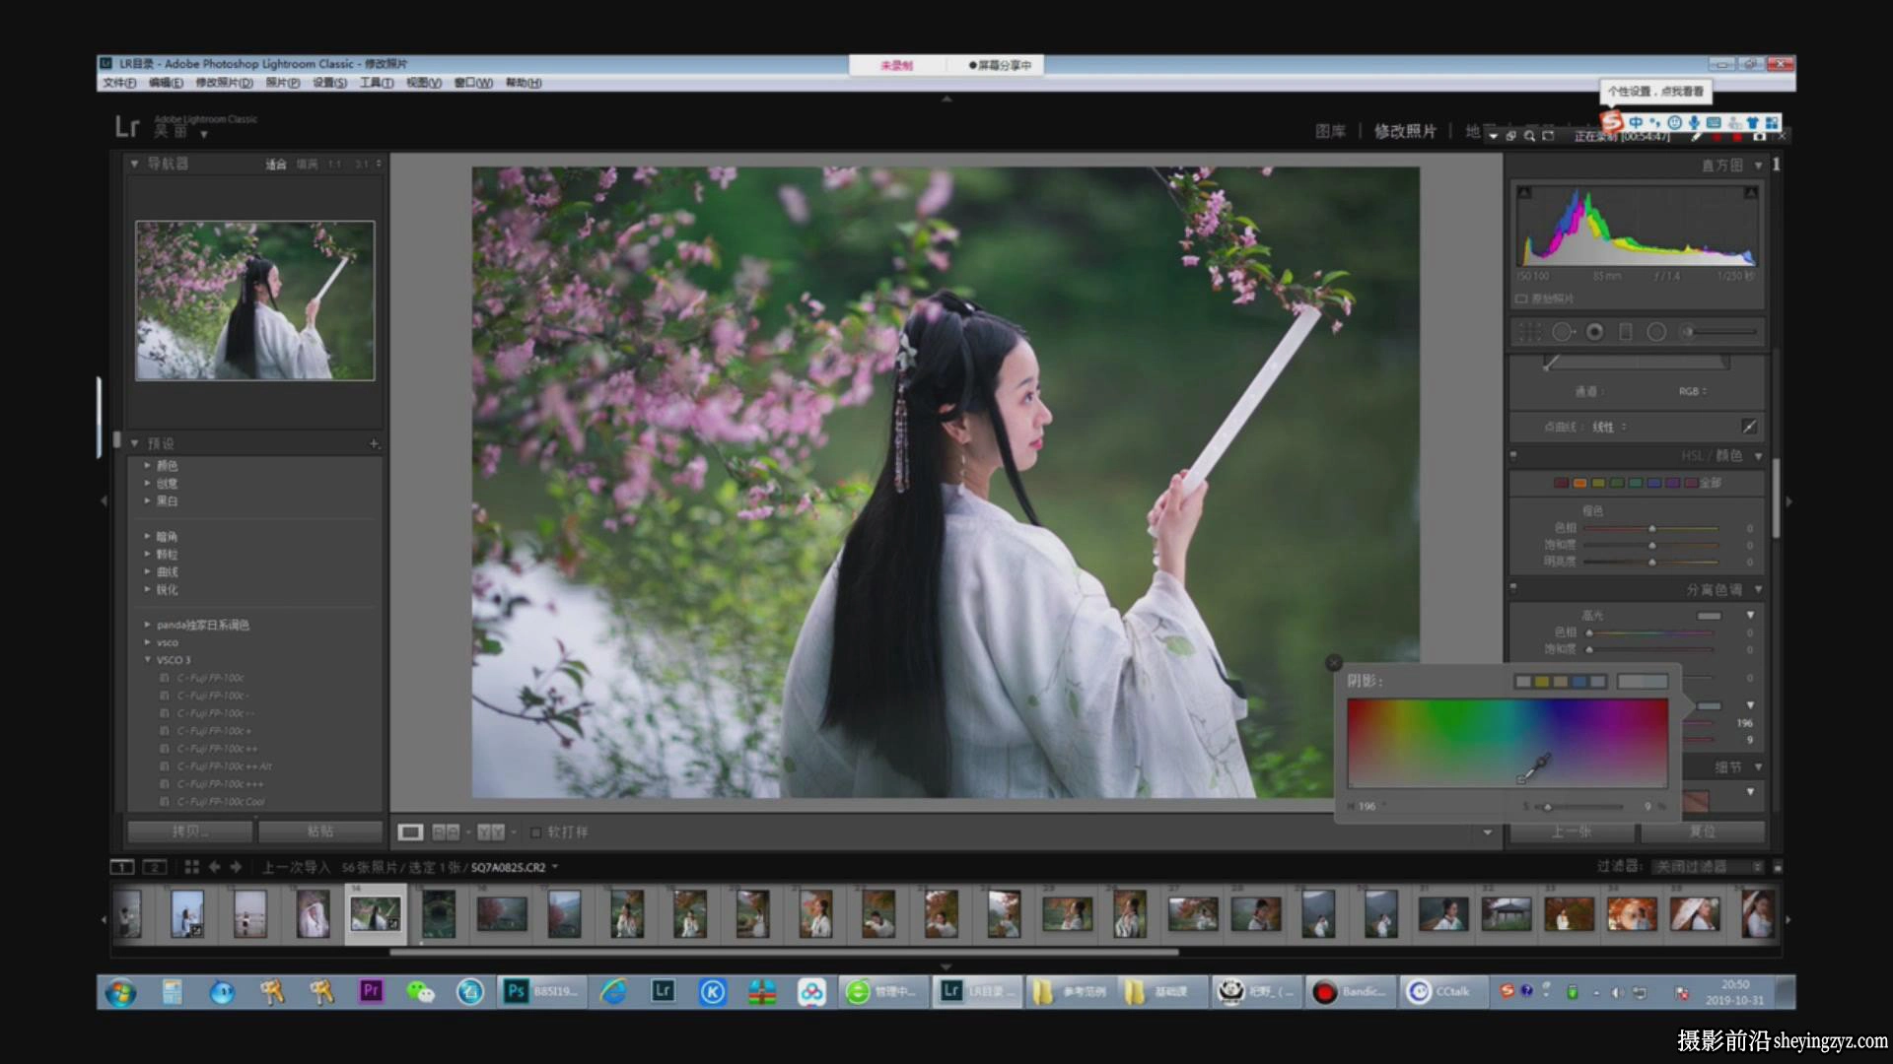
Task: Collapse the Navigator panel
Action: [135, 164]
